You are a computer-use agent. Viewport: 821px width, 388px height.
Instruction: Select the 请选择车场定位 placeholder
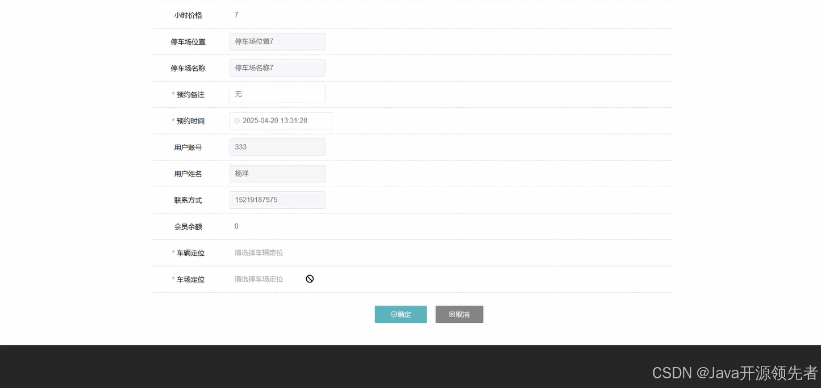pyautogui.click(x=259, y=279)
